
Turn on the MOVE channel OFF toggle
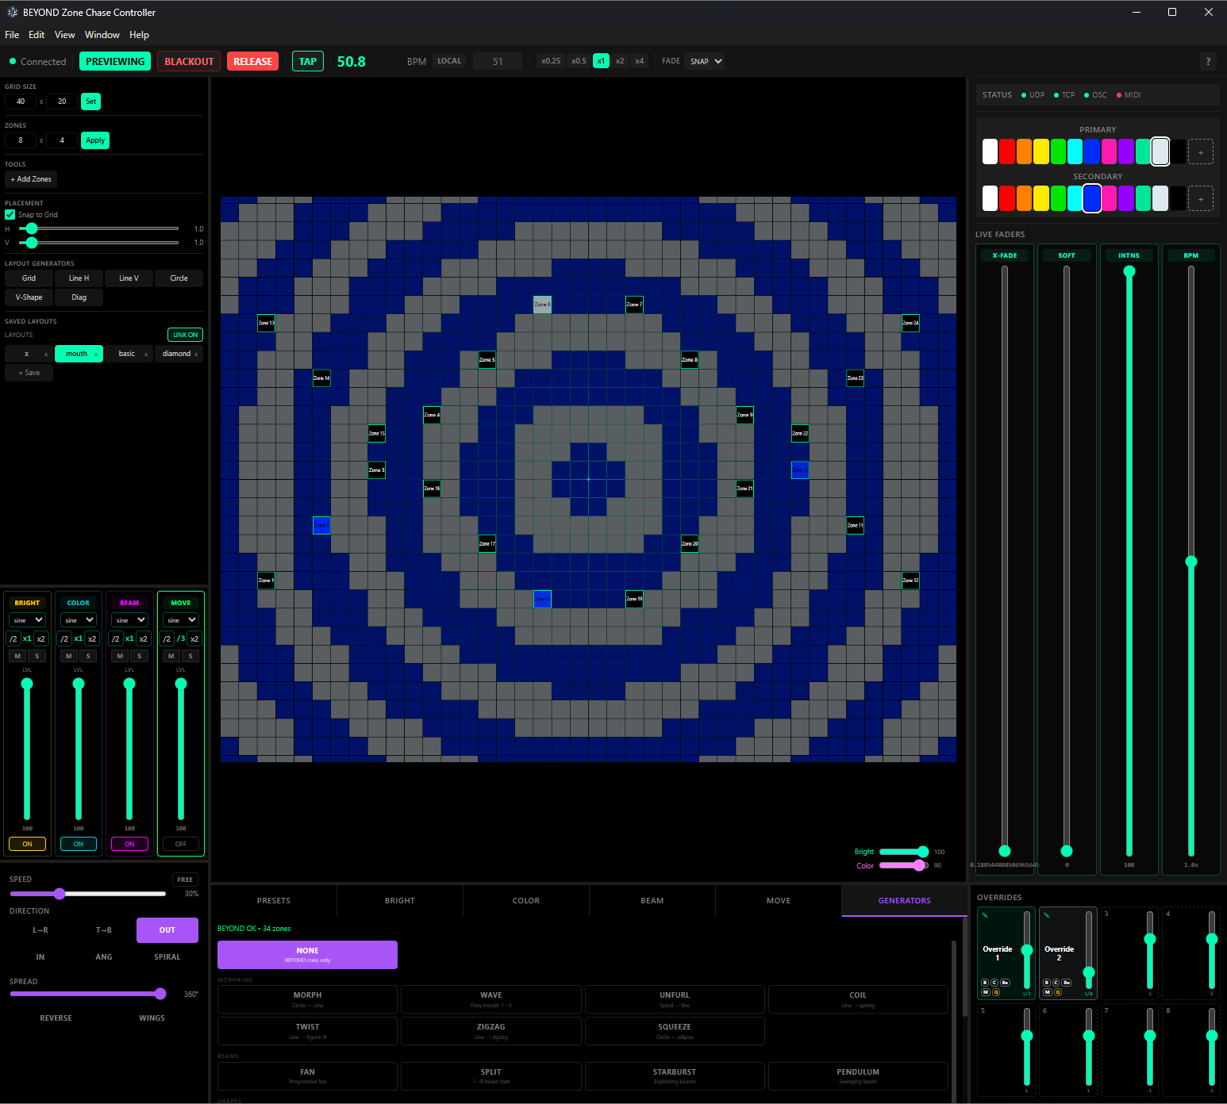point(181,844)
